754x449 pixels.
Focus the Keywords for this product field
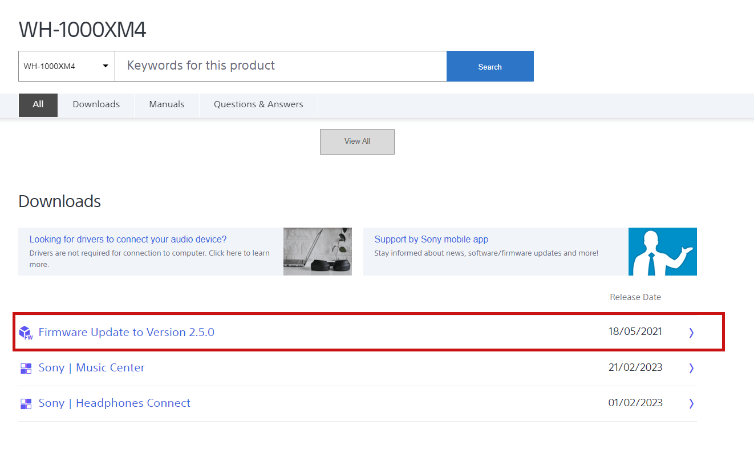coord(281,66)
